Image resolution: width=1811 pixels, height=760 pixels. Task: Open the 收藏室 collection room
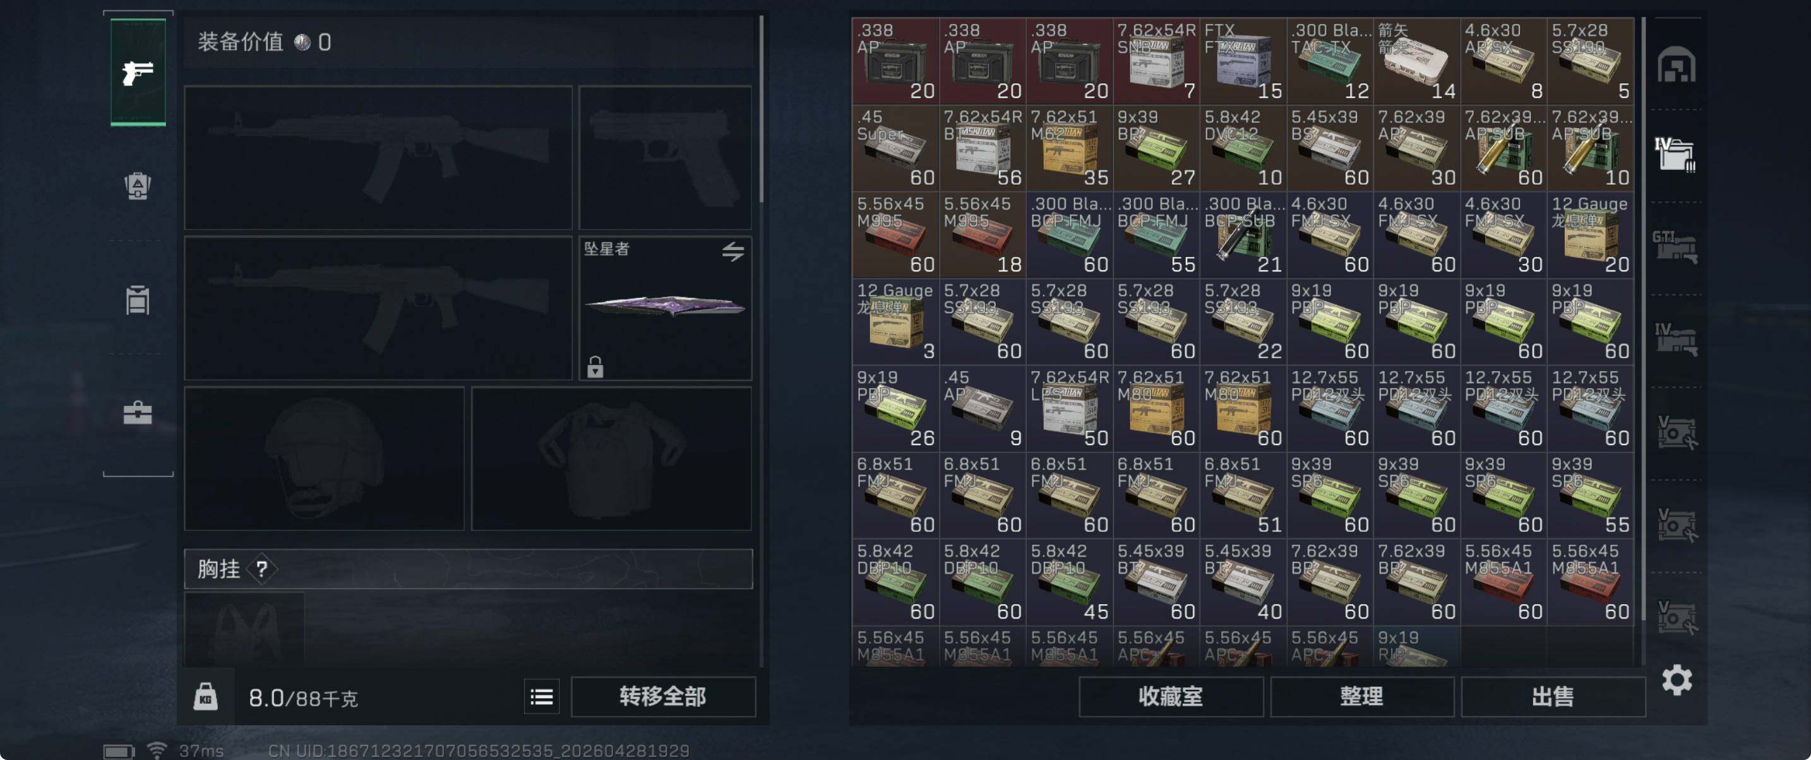(x=1171, y=697)
